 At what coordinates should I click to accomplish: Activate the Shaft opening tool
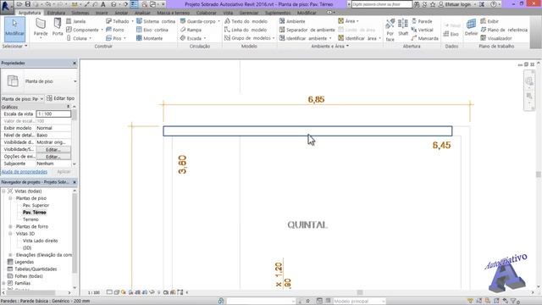coord(403,28)
